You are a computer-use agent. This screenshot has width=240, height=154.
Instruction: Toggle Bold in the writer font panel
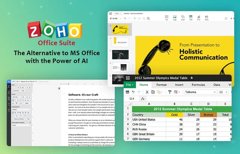13,100
